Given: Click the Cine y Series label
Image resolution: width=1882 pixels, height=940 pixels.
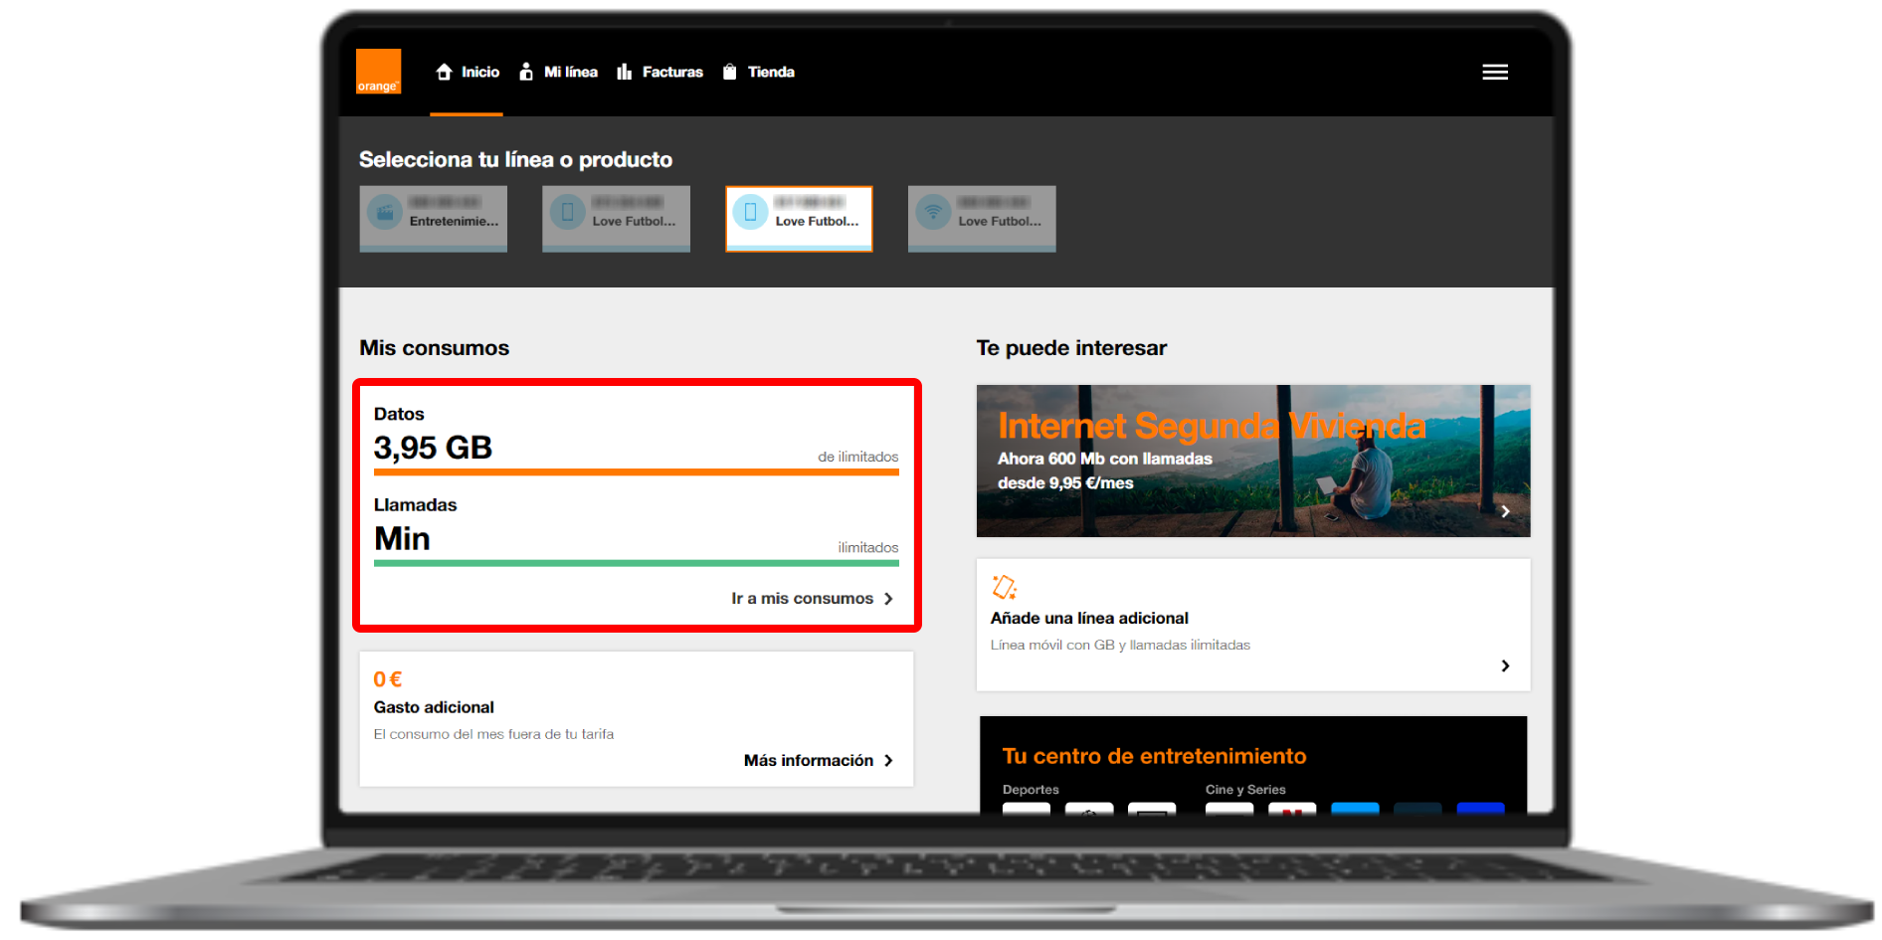Looking at the screenshot, I should [x=1245, y=790].
